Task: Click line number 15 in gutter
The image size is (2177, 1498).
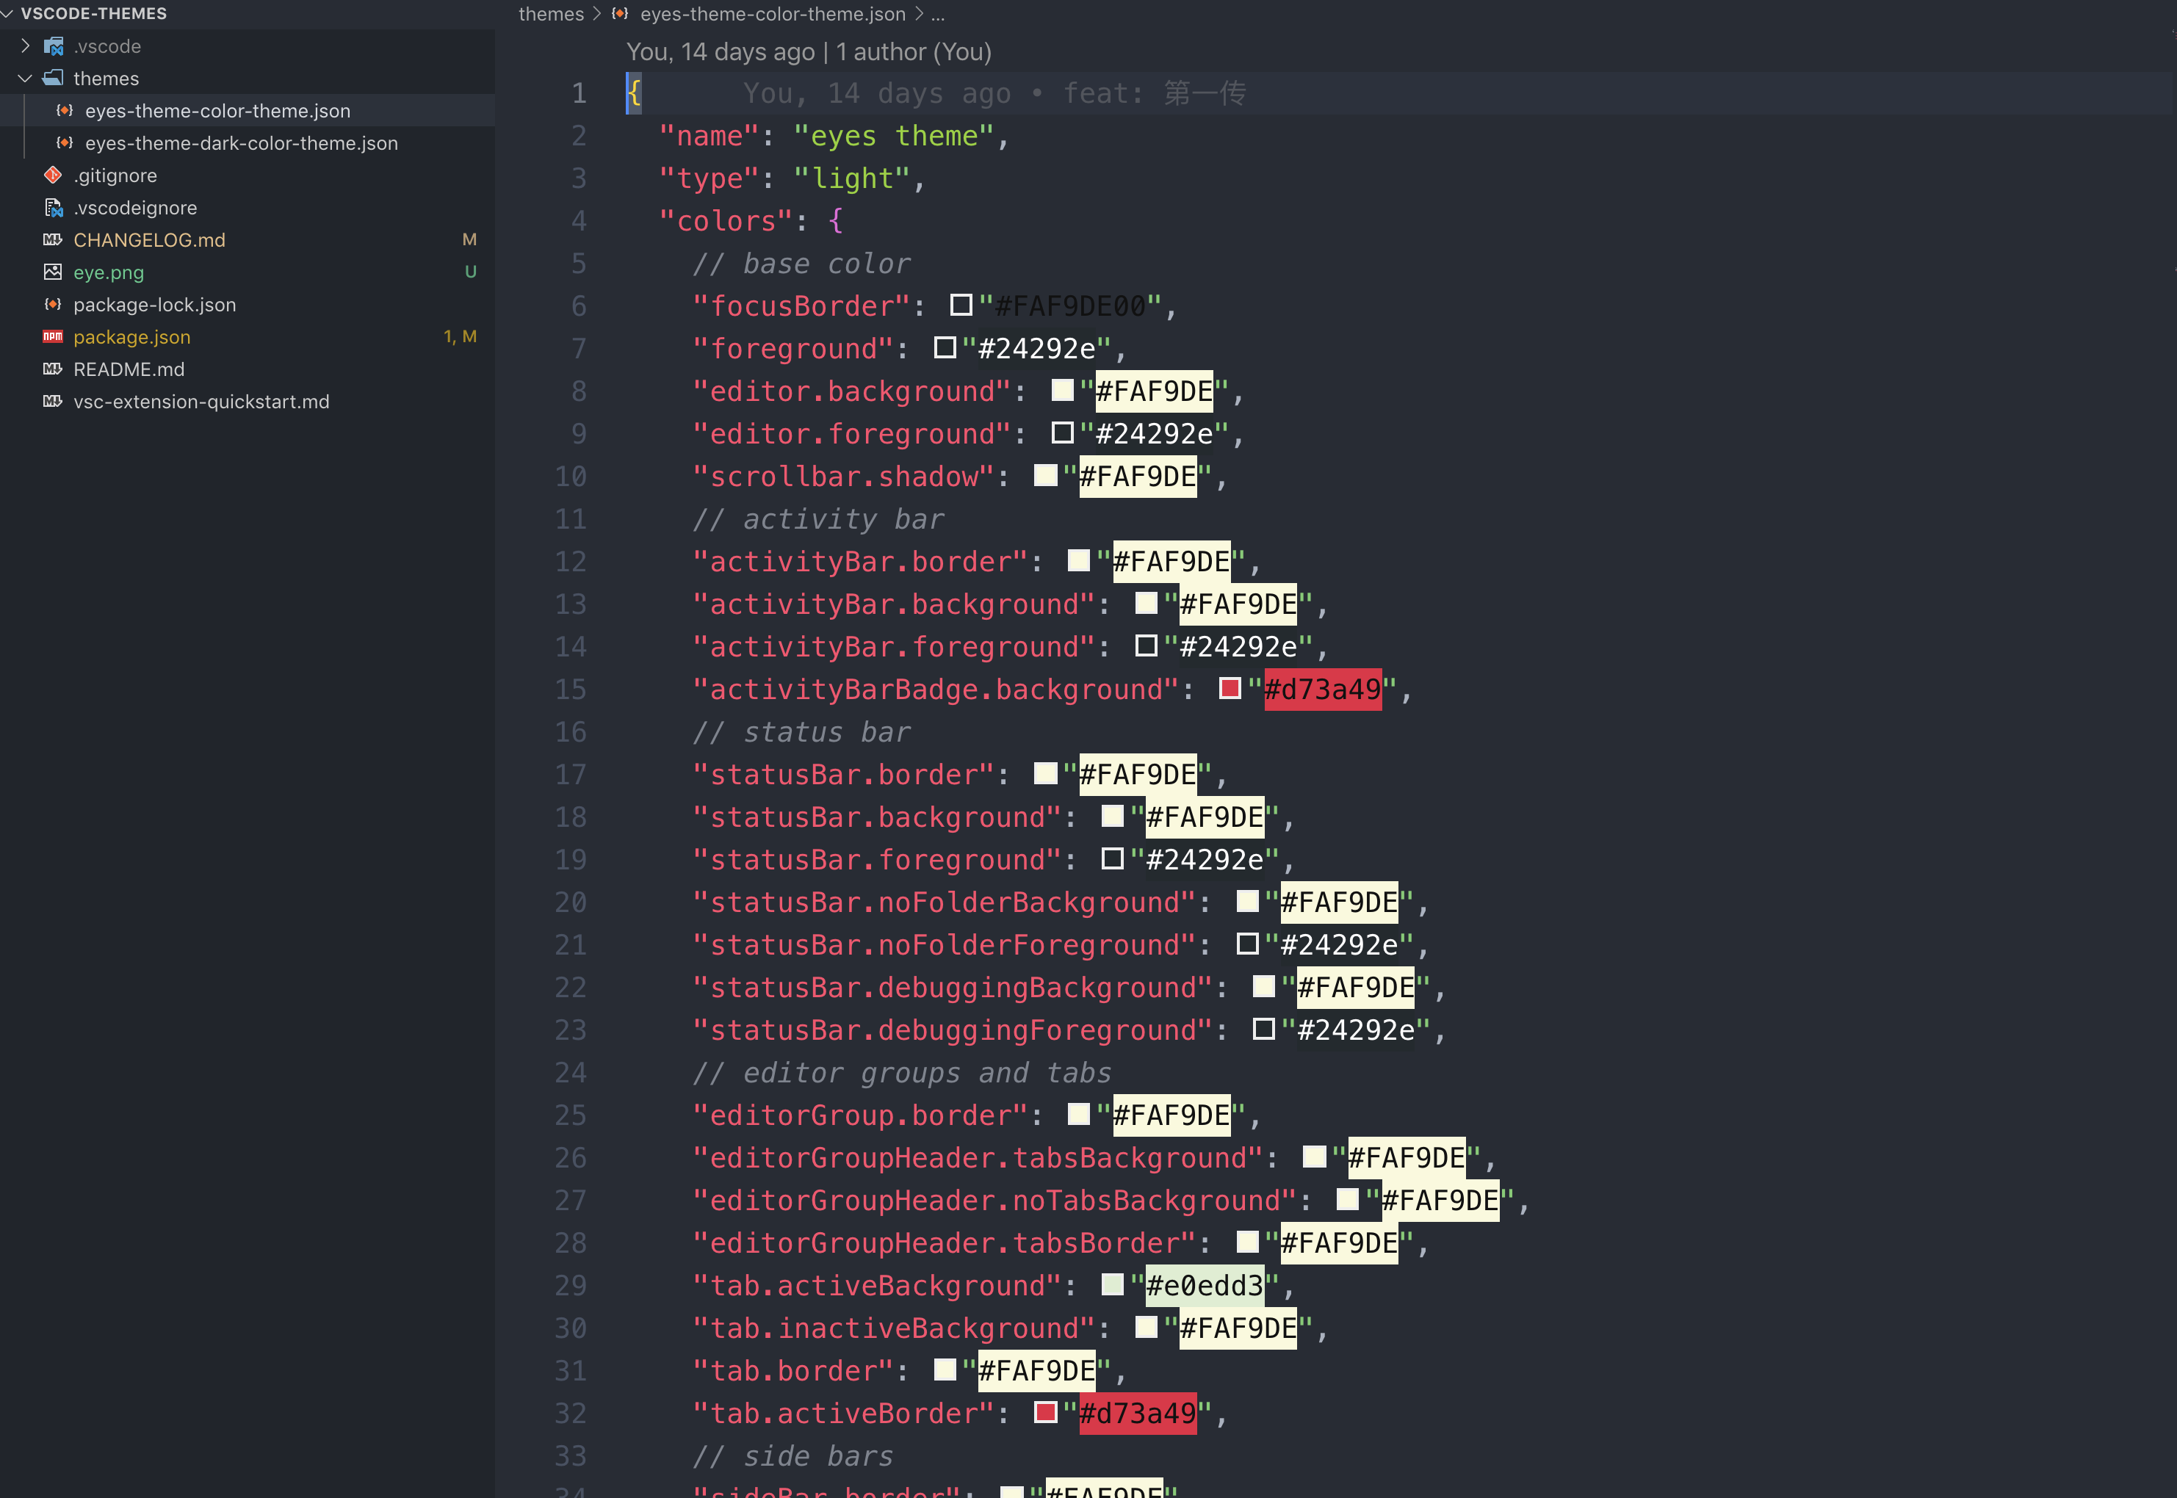Action: click(x=570, y=690)
